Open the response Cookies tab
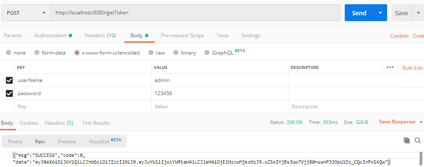The image size is (424, 167). tap(29, 123)
